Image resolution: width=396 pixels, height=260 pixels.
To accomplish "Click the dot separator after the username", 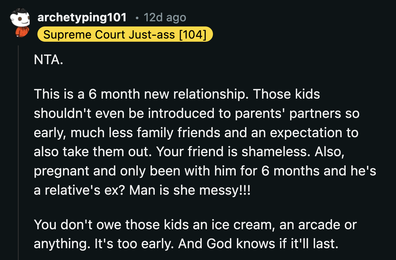I will [x=137, y=18].
